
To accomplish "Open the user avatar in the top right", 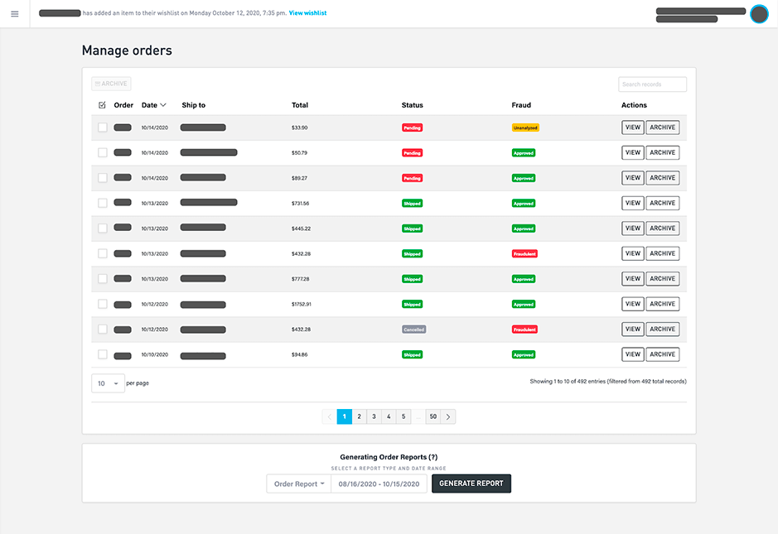I will [x=759, y=14].
